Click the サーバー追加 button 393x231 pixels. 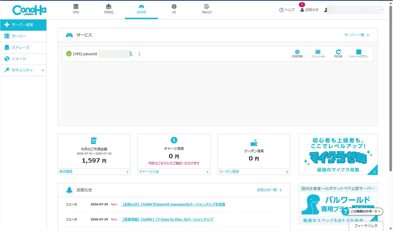tap(23, 25)
